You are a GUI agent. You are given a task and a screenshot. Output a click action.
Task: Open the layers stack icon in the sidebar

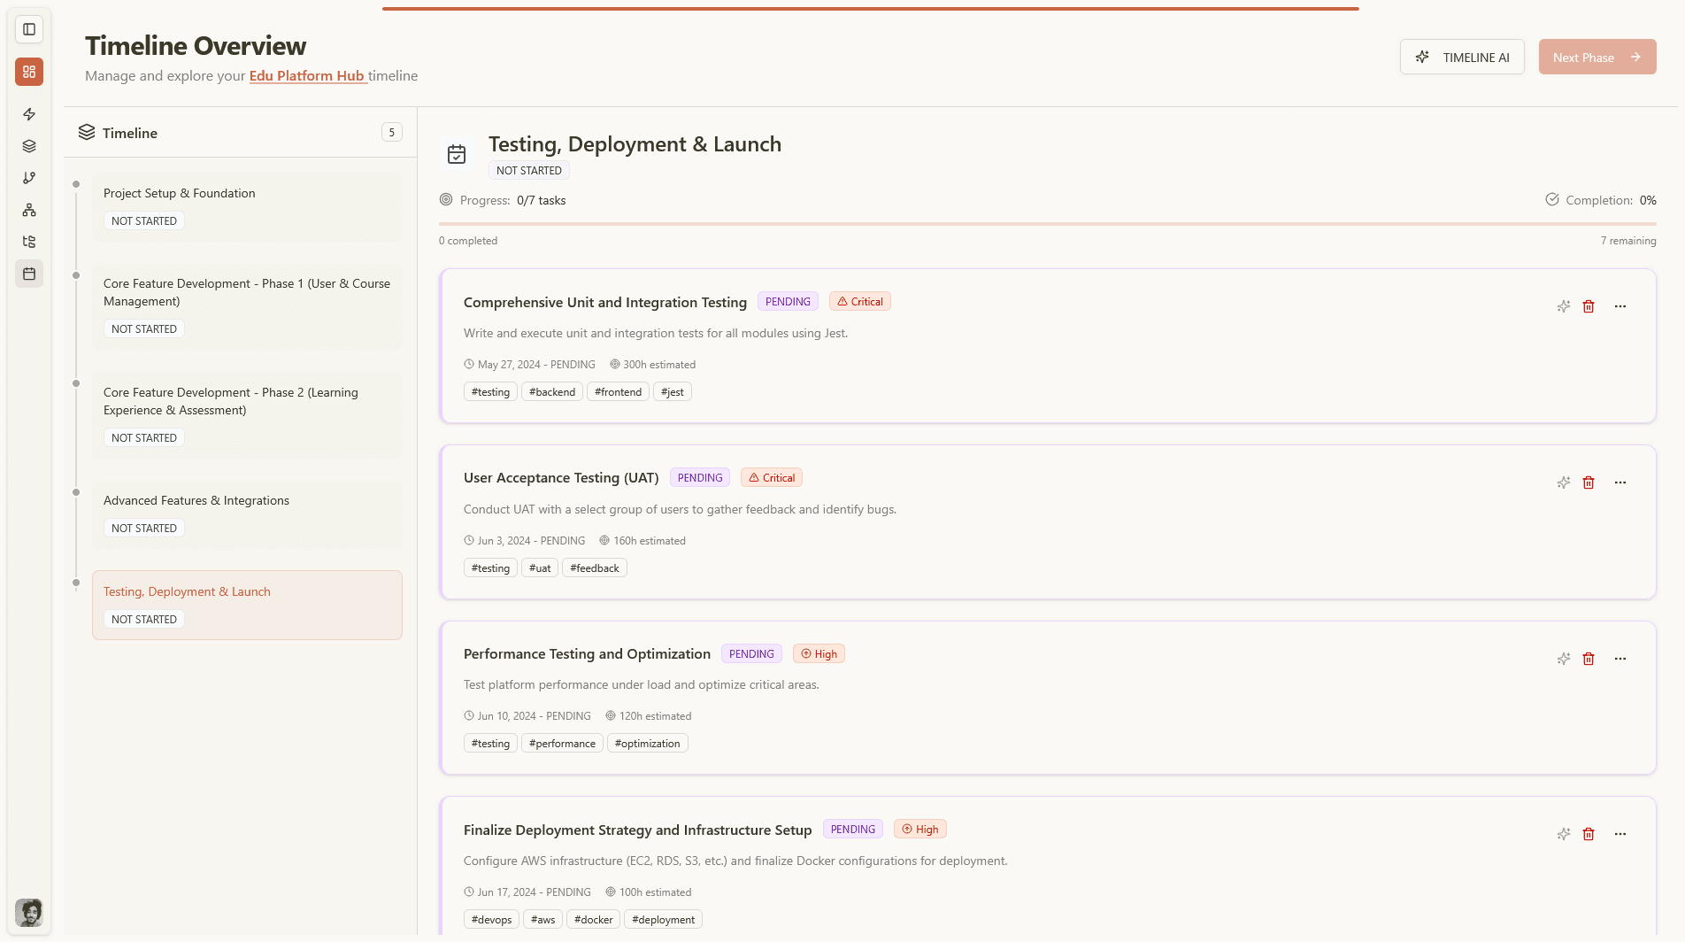coord(29,146)
